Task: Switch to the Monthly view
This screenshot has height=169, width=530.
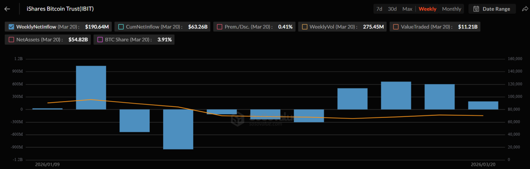Action: click(x=451, y=9)
